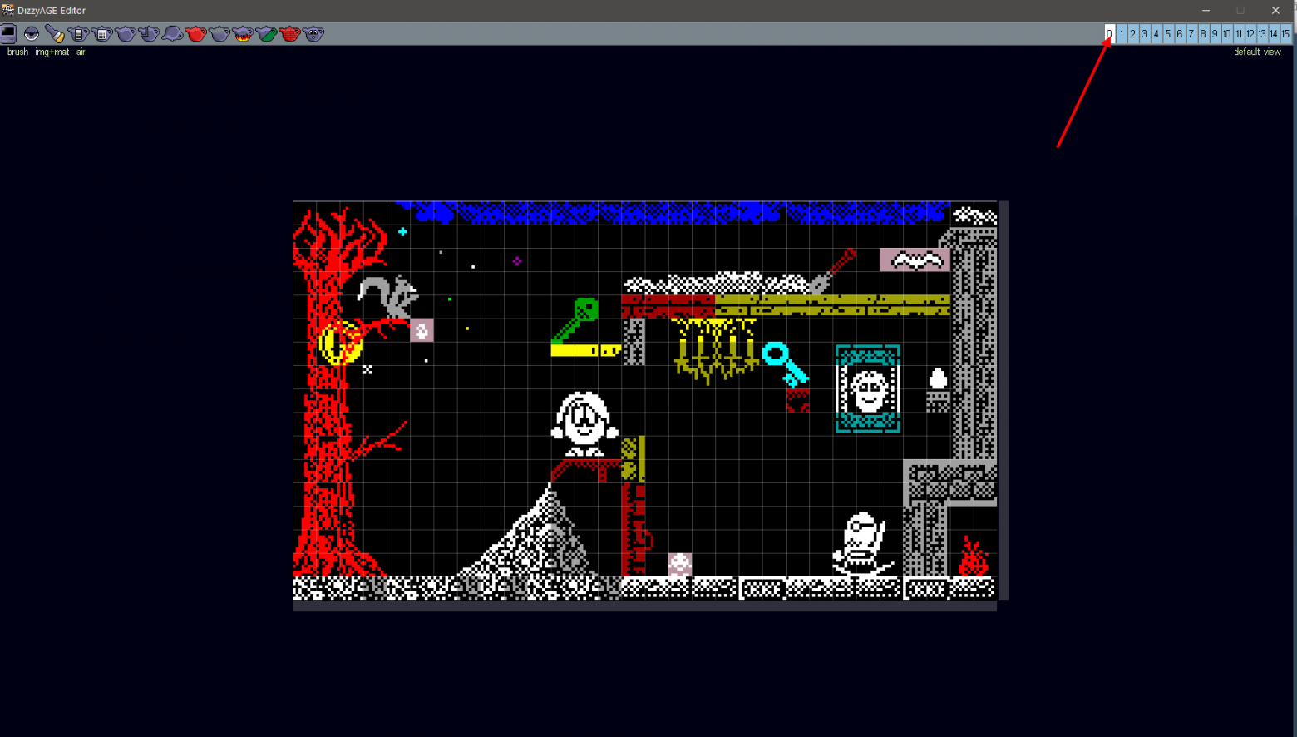The width and height of the screenshot is (1297, 737).
Task: Toggle layer 5 button
Action: coord(1167,33)
